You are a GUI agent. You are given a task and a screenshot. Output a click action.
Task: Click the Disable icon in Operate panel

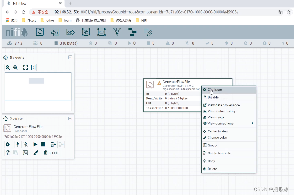coord(25,144)
